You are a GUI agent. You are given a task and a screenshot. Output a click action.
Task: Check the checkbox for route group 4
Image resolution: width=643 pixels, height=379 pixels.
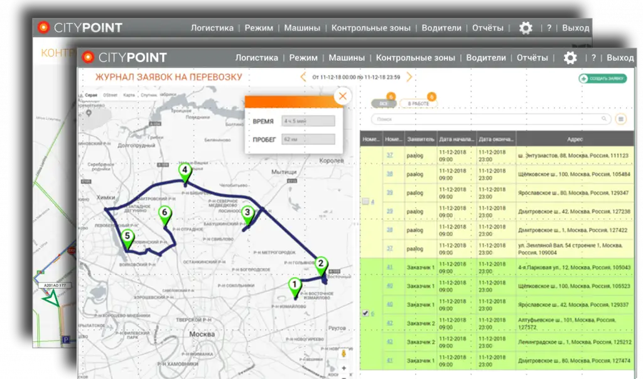pos(366,202)
